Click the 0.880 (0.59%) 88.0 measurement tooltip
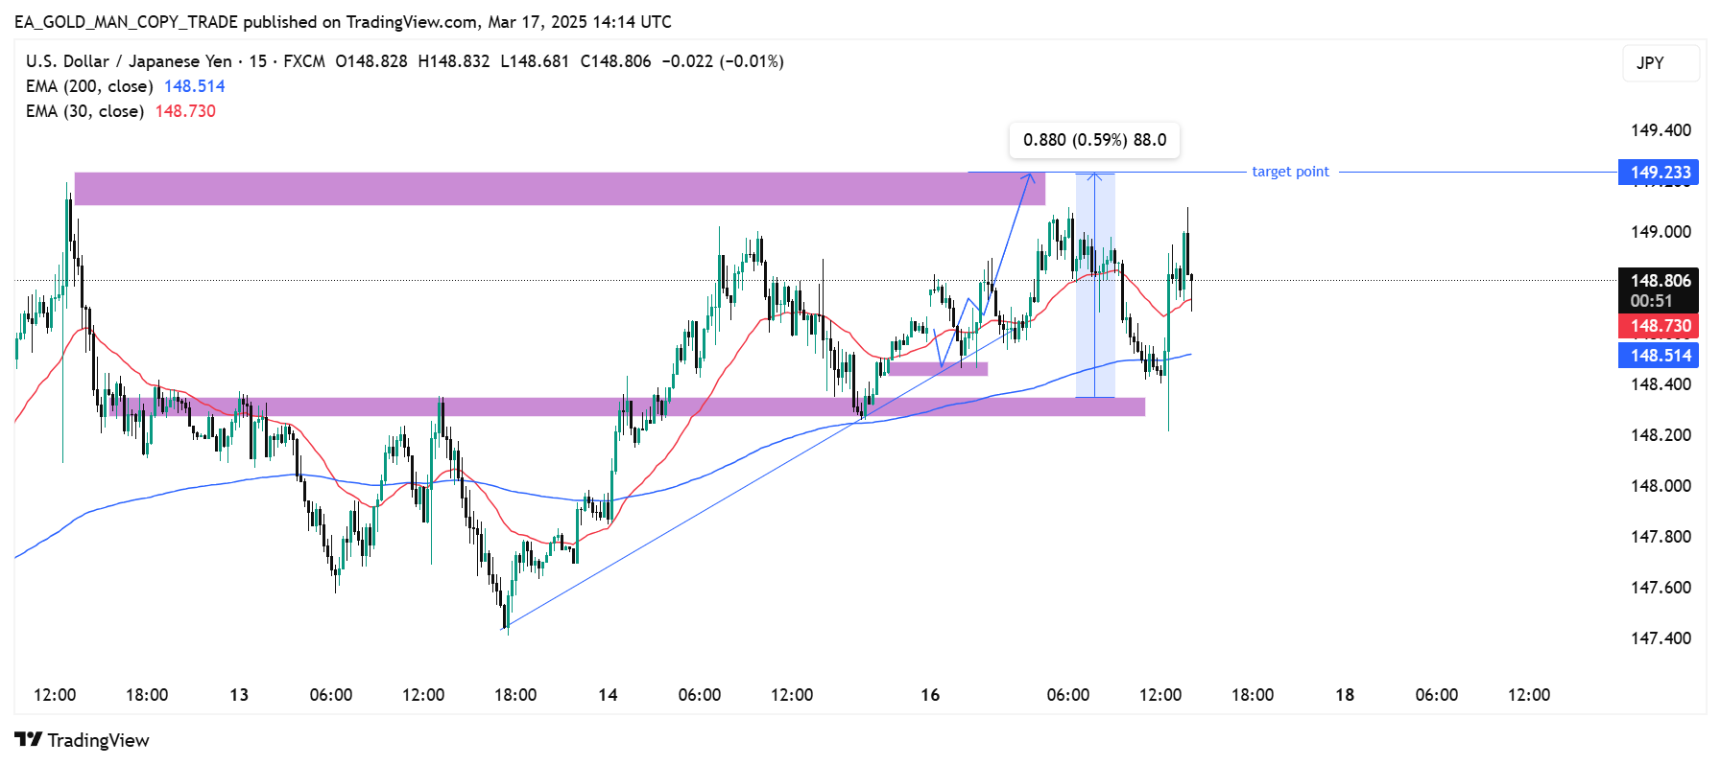The height and width of the screenshot is (765, 1721). coord(1094,140)
